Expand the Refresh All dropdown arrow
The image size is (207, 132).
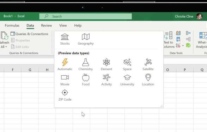(x=6, y=47)
